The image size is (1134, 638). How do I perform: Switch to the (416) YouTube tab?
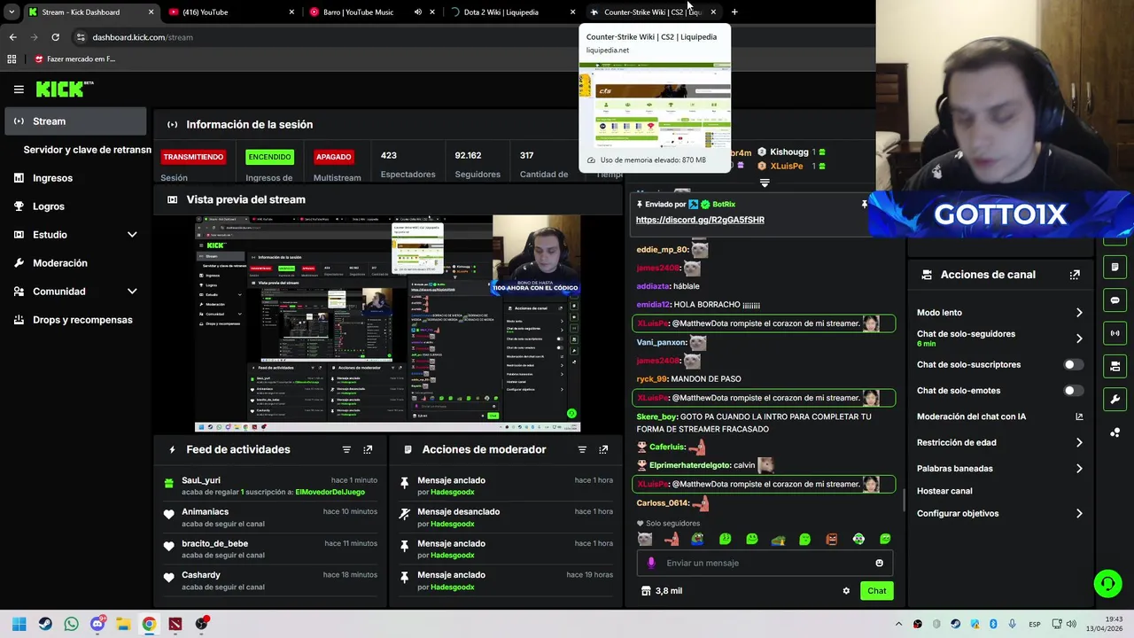click(x=232, y=12)
